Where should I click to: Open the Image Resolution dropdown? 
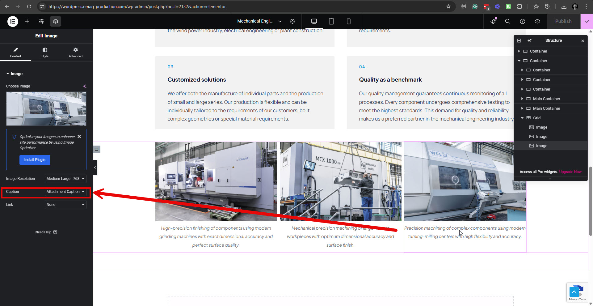coord(65,179)
